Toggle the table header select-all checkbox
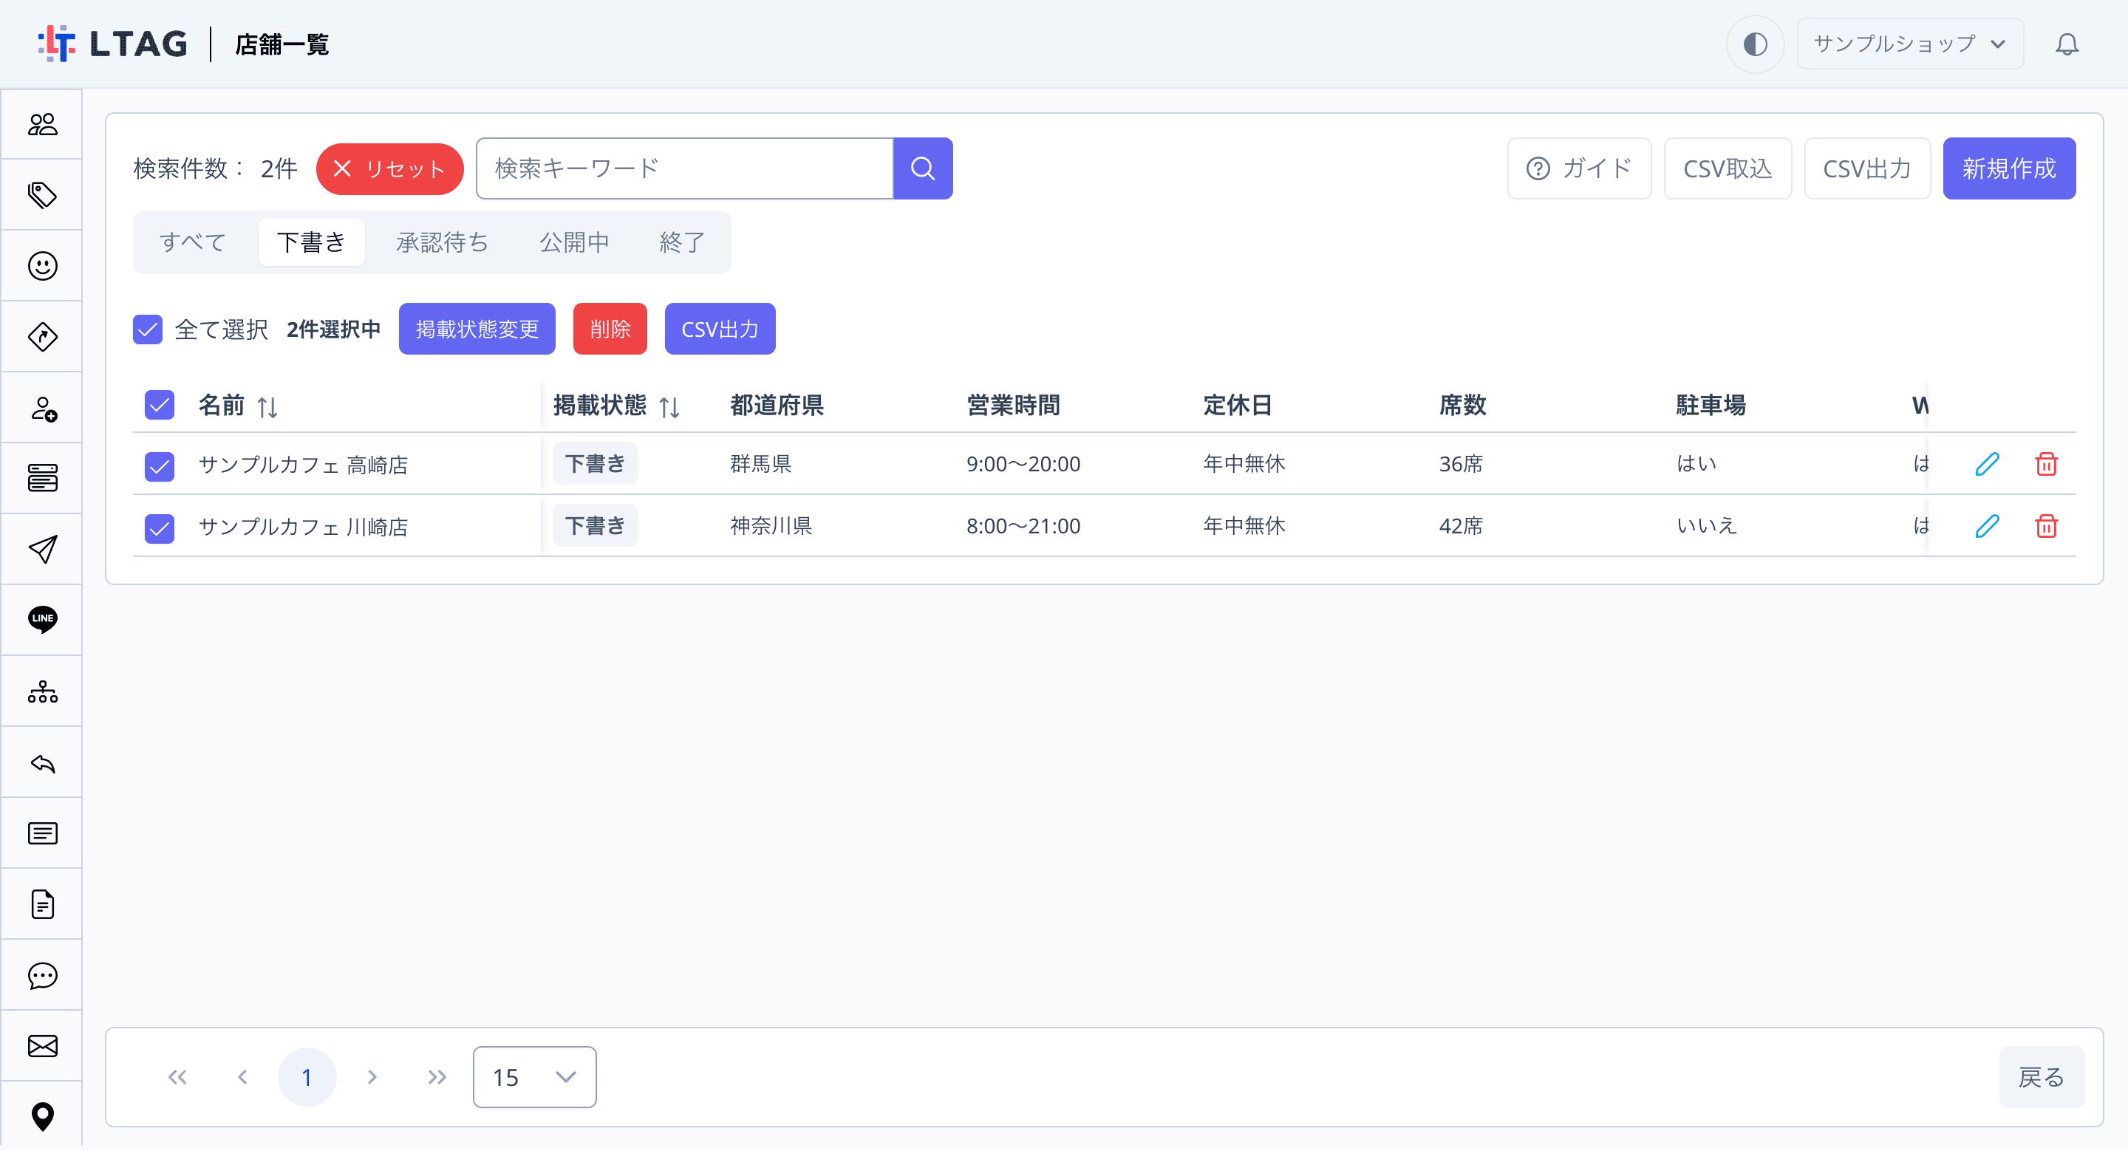This screenshot has height=1151, width=2128. [159, 406]
